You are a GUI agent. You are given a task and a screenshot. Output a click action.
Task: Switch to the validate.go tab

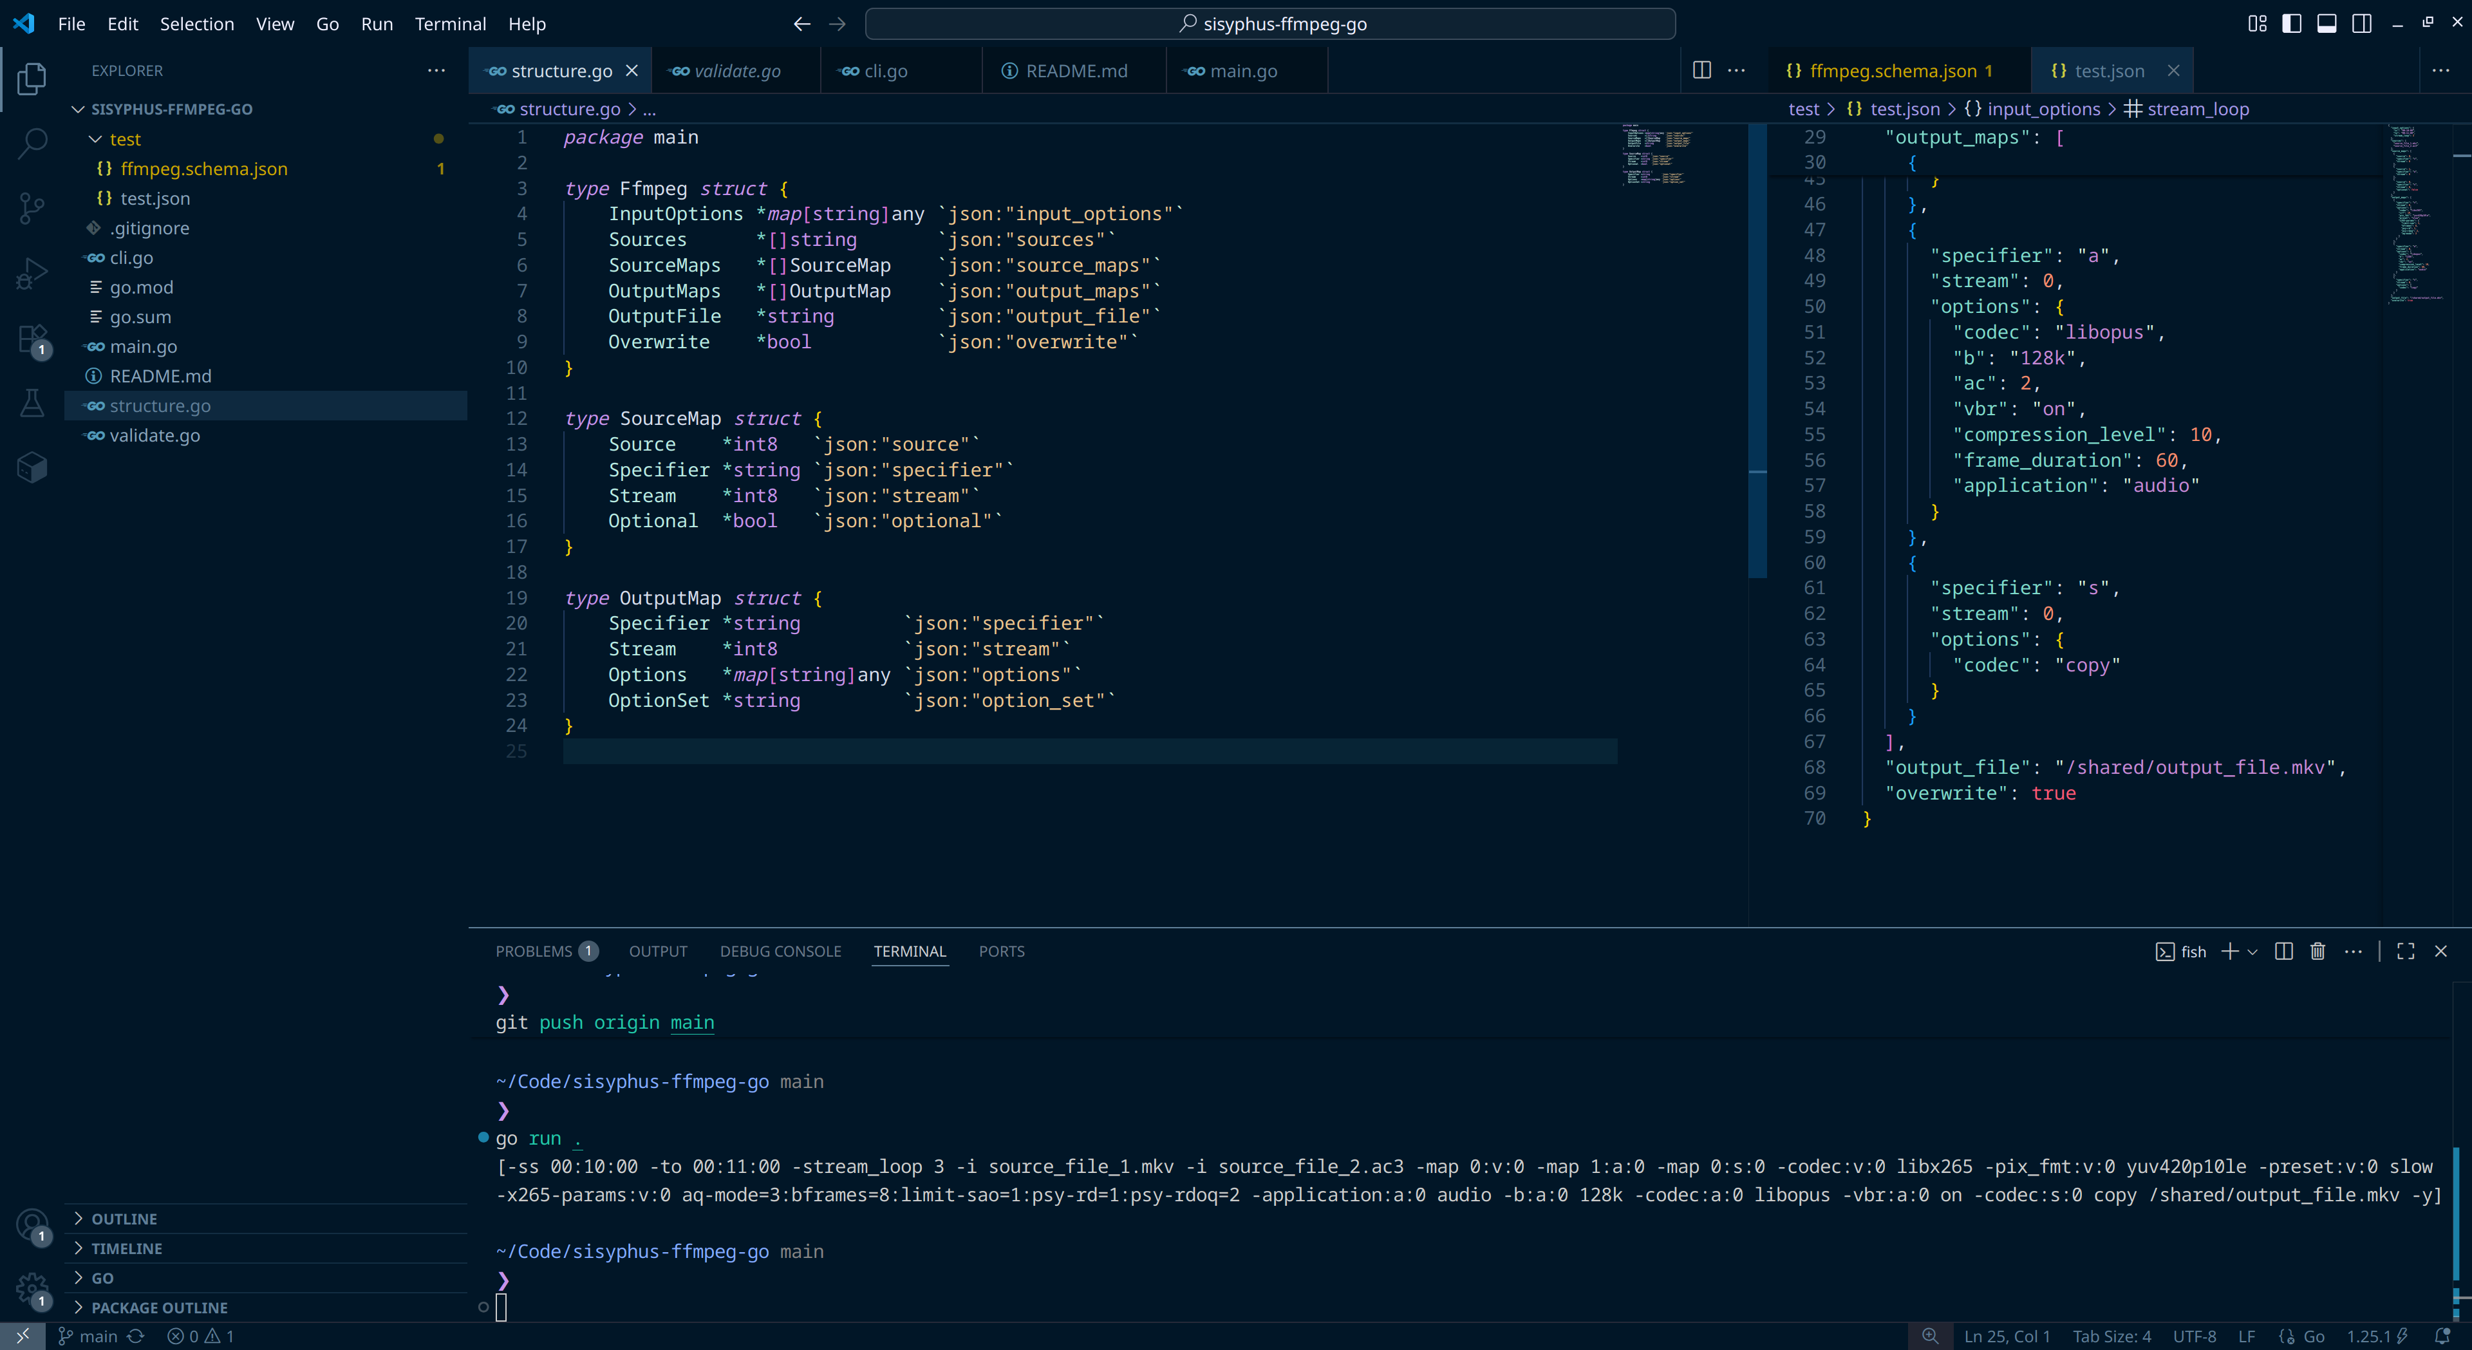[x=736, y=71]
